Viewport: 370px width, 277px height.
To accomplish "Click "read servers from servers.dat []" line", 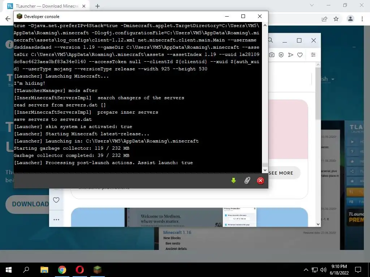I will click(60, 105).
